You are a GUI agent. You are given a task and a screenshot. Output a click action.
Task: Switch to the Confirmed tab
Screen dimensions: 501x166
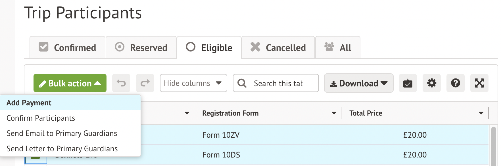click(68, 48)
